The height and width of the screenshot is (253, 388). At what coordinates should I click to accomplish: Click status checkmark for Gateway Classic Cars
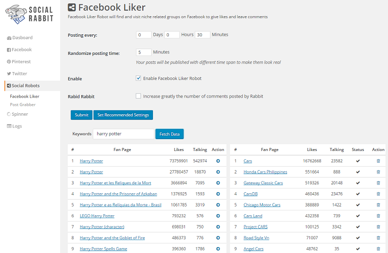click(358, 183)
